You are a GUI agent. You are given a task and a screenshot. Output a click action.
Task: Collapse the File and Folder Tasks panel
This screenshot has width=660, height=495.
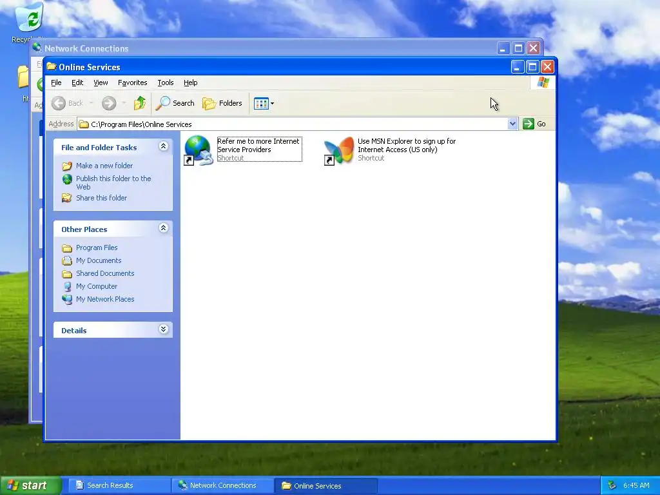[163, 146]
